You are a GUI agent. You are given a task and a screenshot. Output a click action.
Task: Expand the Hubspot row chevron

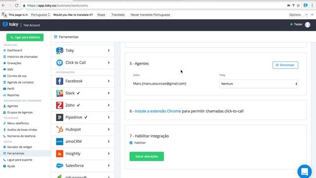[x=109, y=130]
